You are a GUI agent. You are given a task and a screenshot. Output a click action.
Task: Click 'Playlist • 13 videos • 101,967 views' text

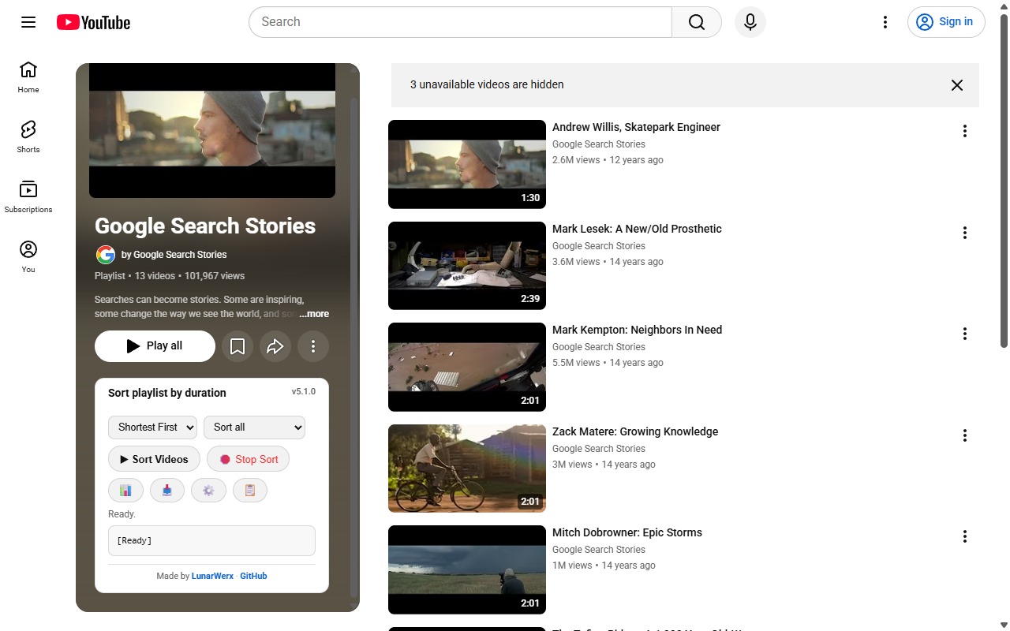tap(170, 276)
